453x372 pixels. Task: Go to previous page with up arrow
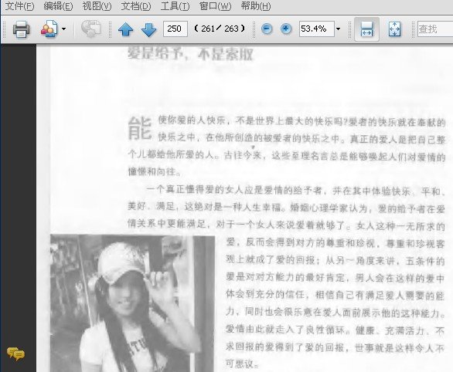click(126, 29)
